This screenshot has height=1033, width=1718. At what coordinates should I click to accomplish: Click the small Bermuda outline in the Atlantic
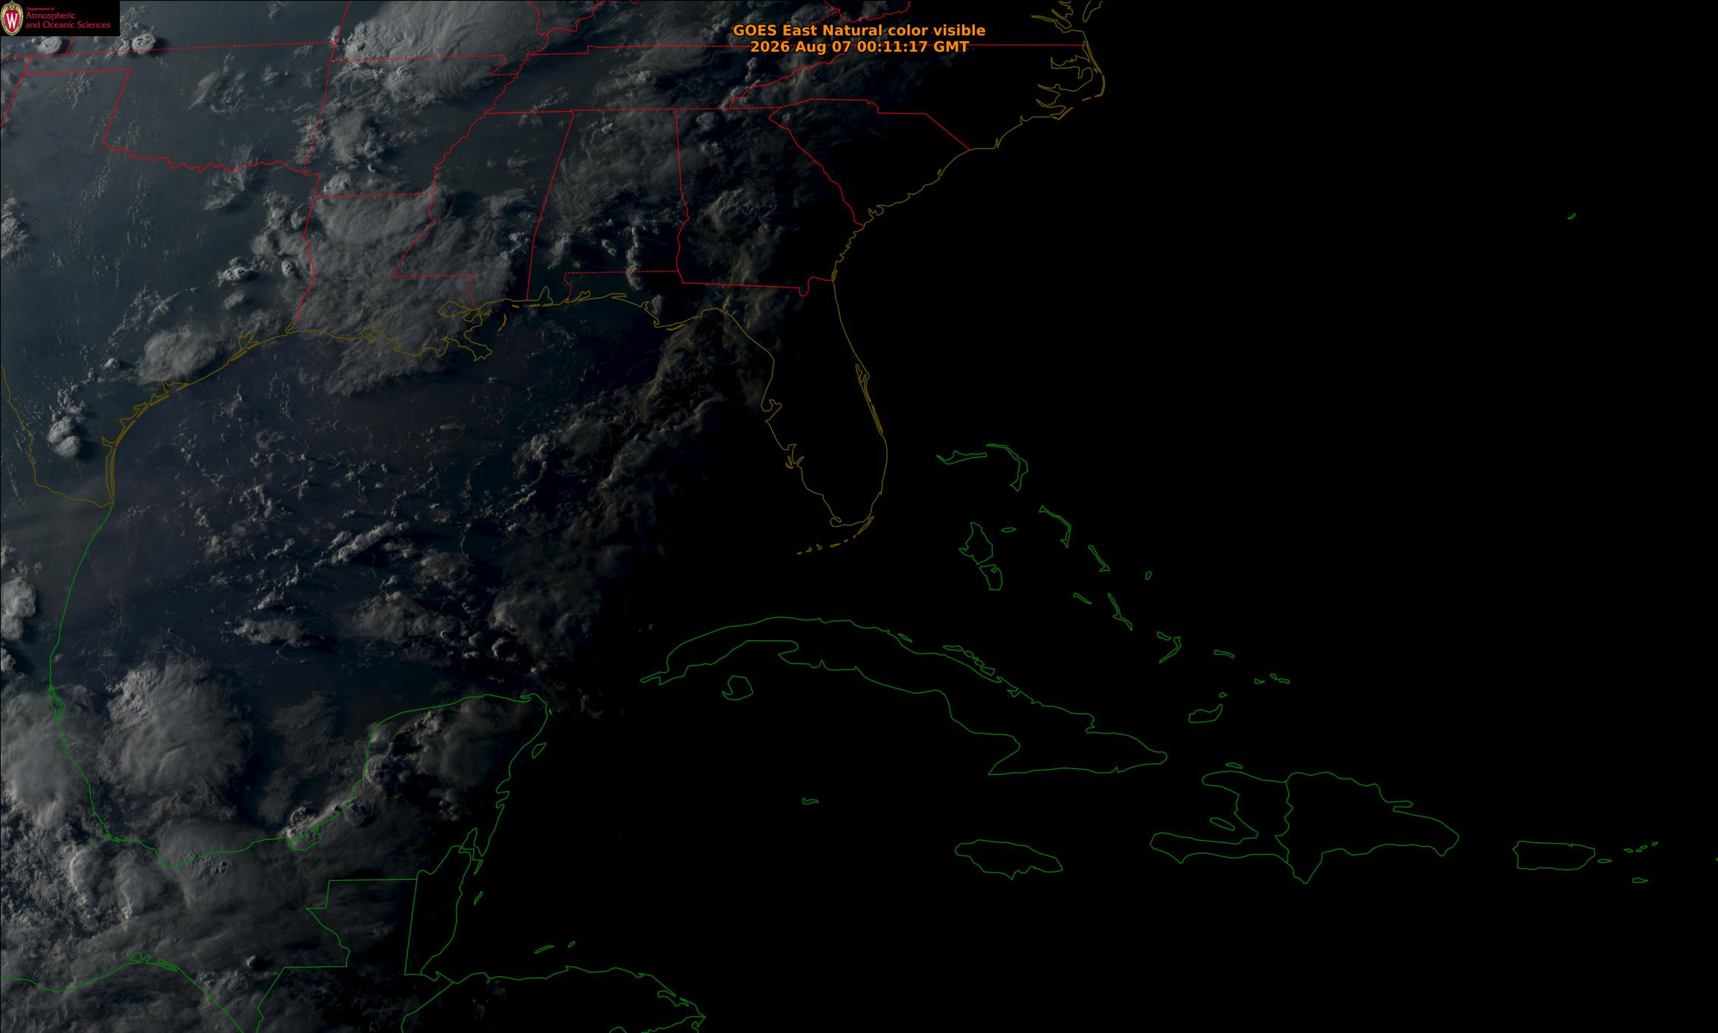coord(1572,216)
